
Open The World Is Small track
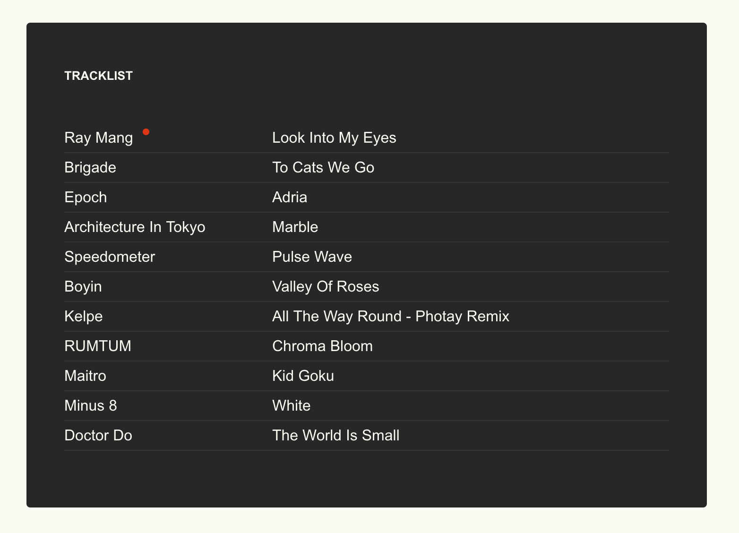(336, 435)
